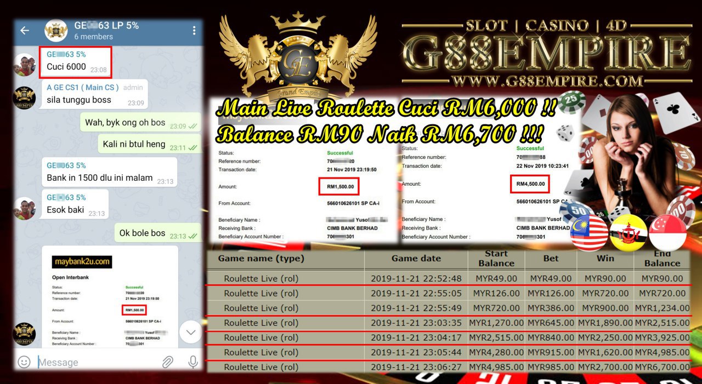The image size is (702, 384).
Task: Click the Brunei flag icon
Action: (629, 233)
